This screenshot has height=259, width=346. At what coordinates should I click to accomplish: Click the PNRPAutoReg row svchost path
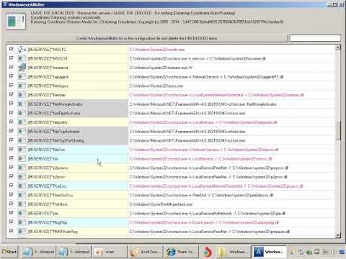click(x=209, y=232)
